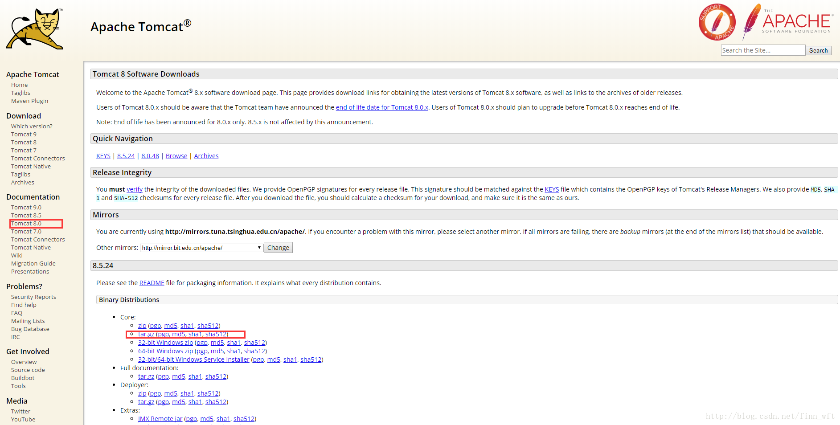Download the 64-bit Windows zip

(x=165, y=351)
